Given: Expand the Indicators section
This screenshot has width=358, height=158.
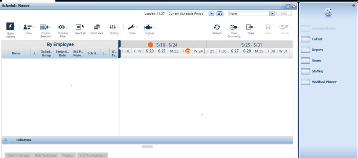Looking at the screenshot, I should coord(6,140).
